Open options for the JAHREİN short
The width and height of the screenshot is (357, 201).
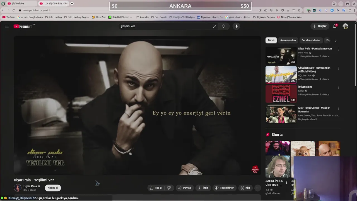point(286,182)
